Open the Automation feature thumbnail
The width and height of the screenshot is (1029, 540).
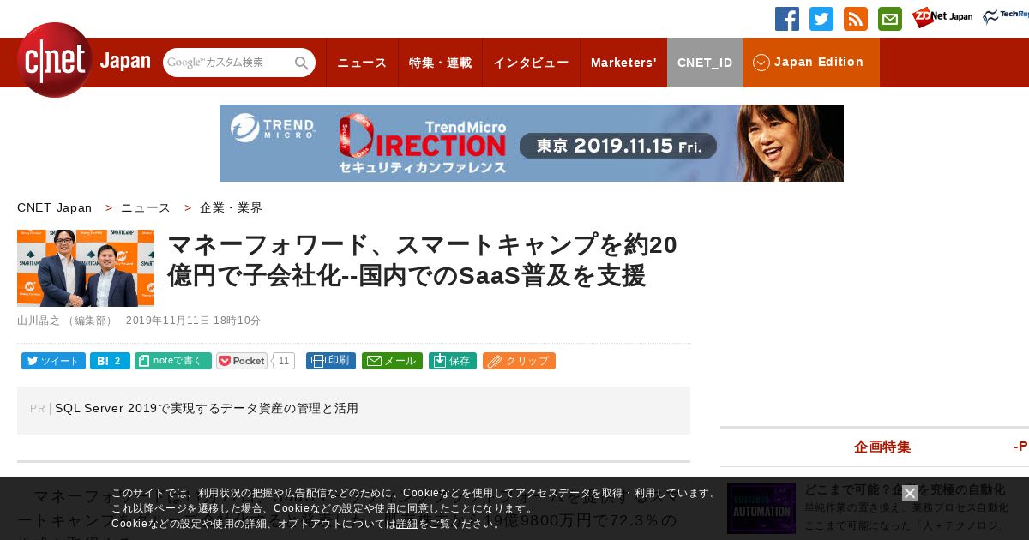(x=761, y=508)
